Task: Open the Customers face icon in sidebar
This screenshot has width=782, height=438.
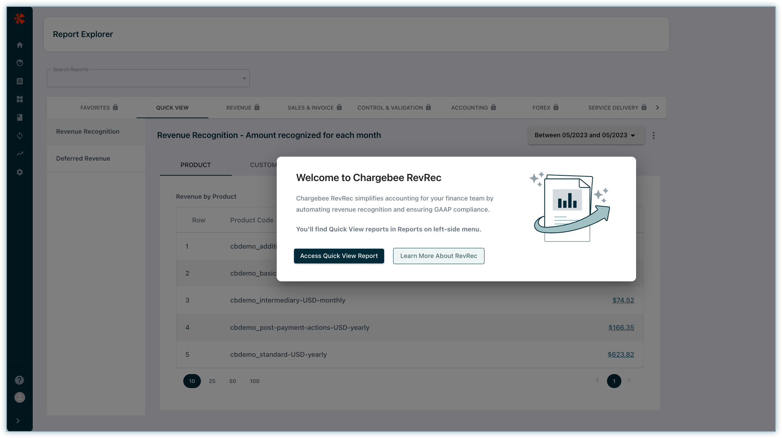Action: (x=20, y=63)
